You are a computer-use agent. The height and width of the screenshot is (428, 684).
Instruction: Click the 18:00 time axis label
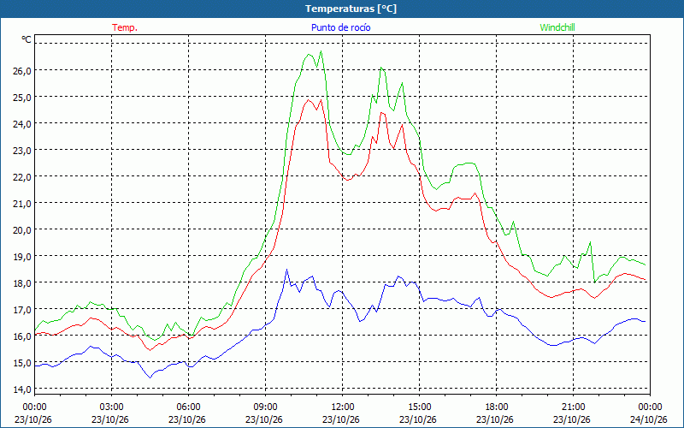(497, 407)
